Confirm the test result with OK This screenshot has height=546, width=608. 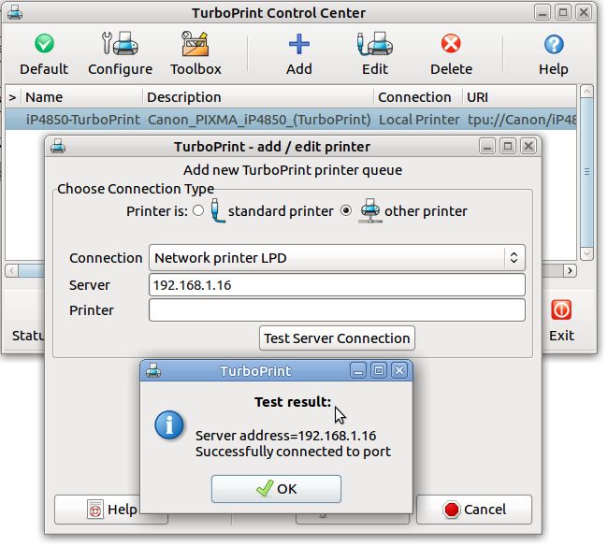point(276,489)
